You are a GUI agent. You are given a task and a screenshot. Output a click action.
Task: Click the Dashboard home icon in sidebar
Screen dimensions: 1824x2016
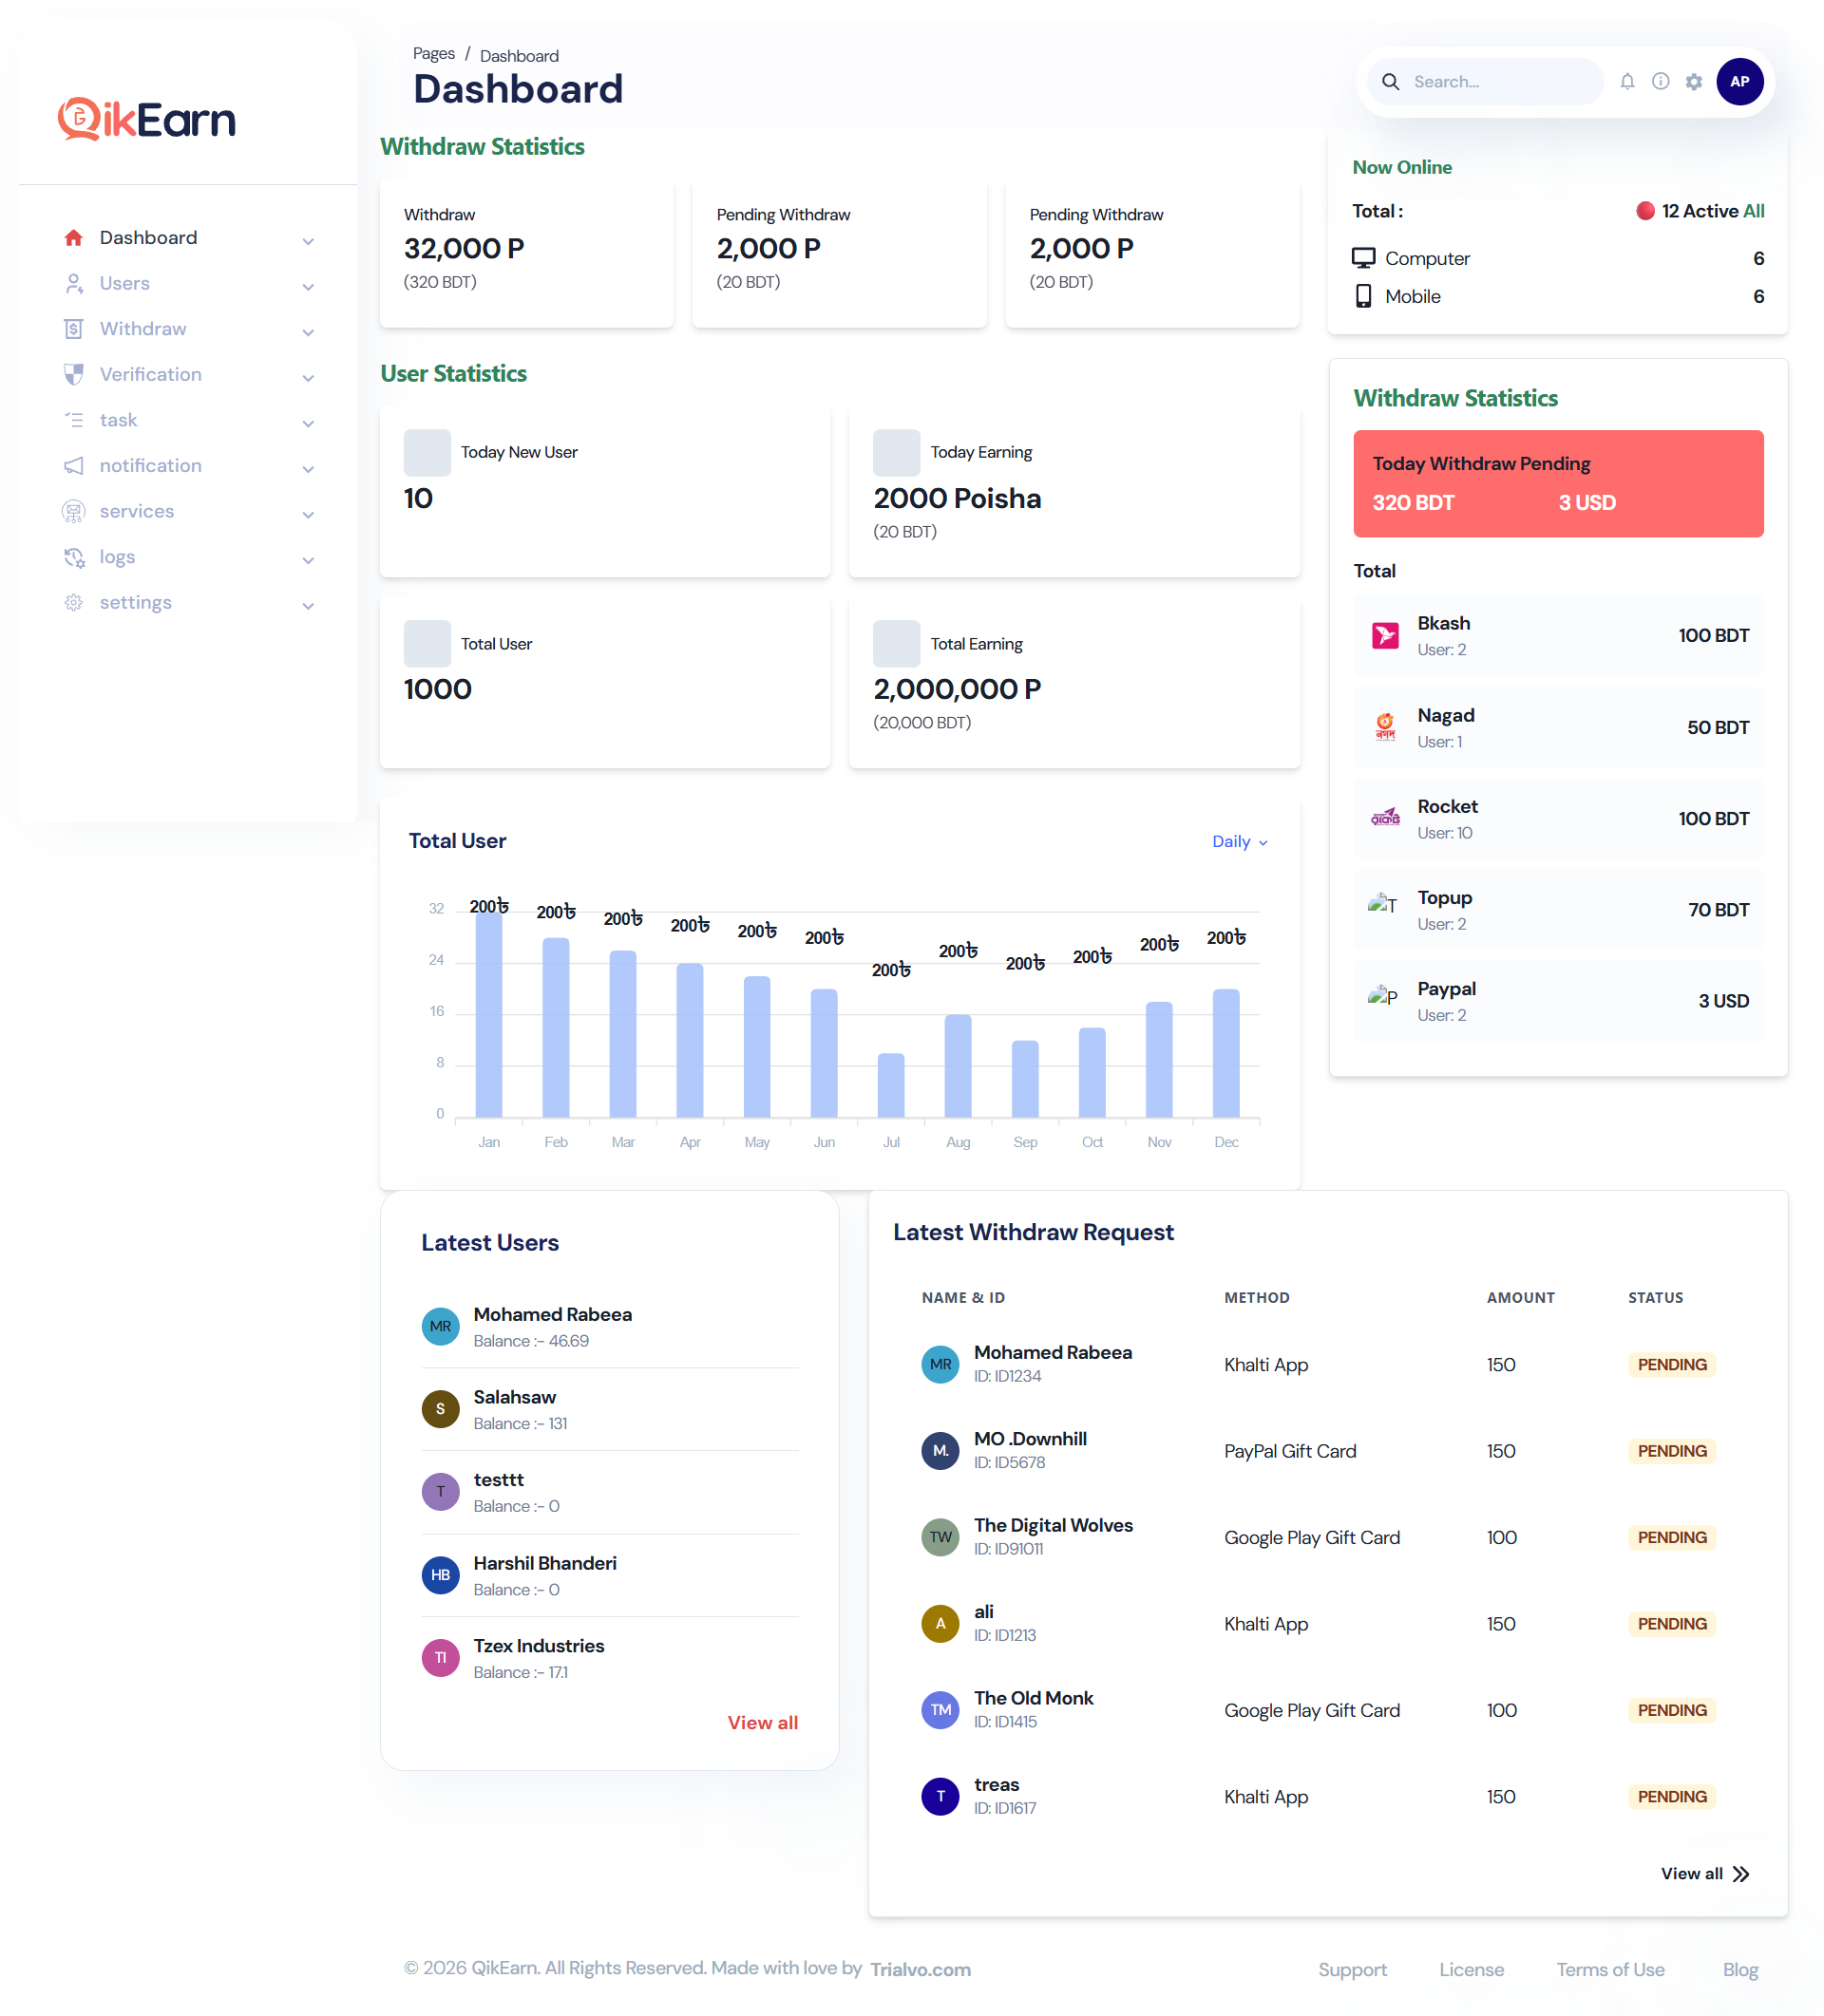73,238
